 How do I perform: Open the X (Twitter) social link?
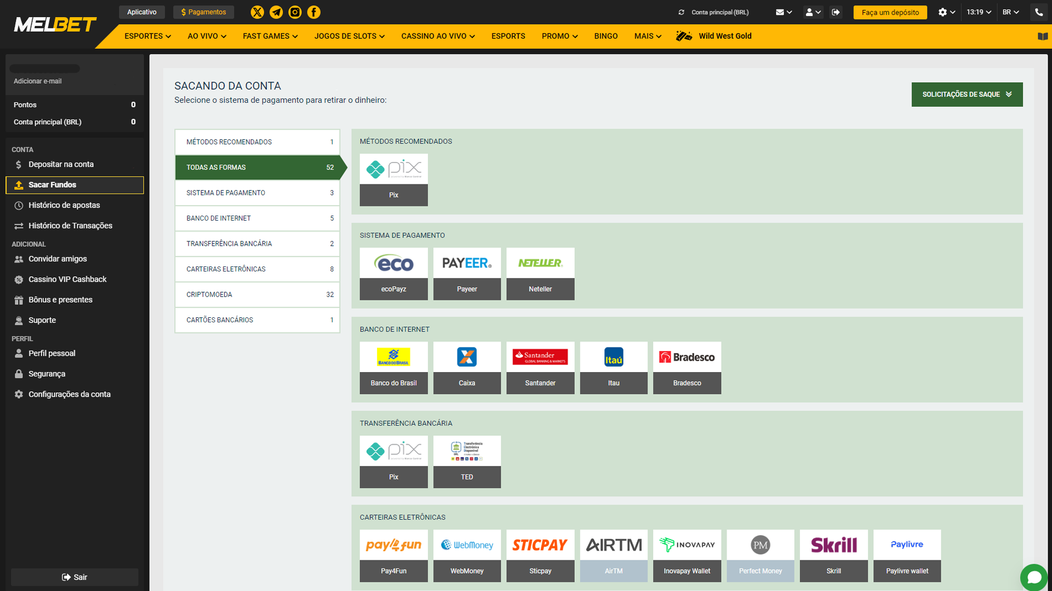click(x=257, y=12)
